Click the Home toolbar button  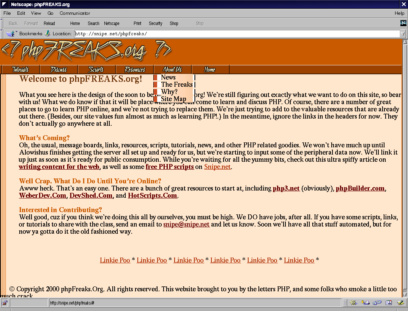click(x=75, y=23)
